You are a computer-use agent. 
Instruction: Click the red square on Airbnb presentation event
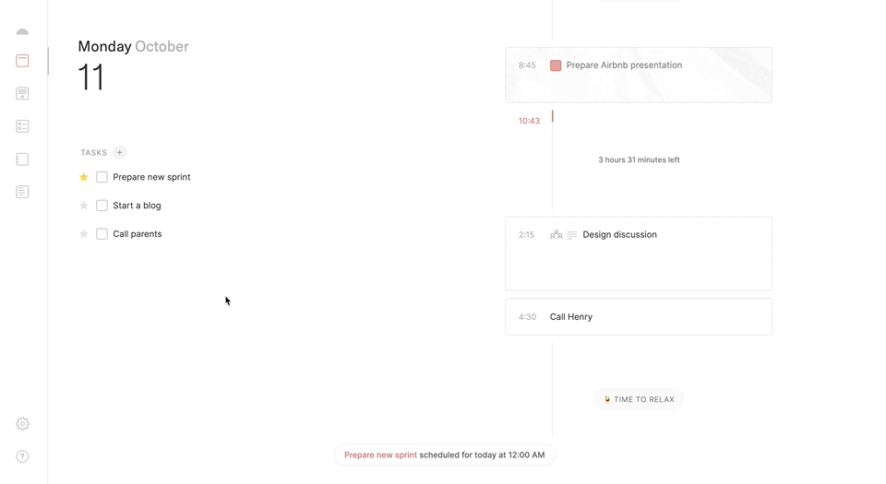(556, 65)
